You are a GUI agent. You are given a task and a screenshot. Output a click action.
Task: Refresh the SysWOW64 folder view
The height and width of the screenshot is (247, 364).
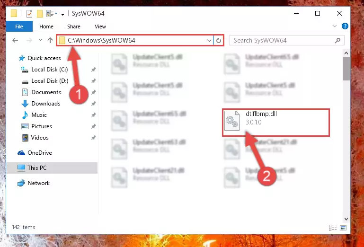pyautogui.click(x=218, y=41)
